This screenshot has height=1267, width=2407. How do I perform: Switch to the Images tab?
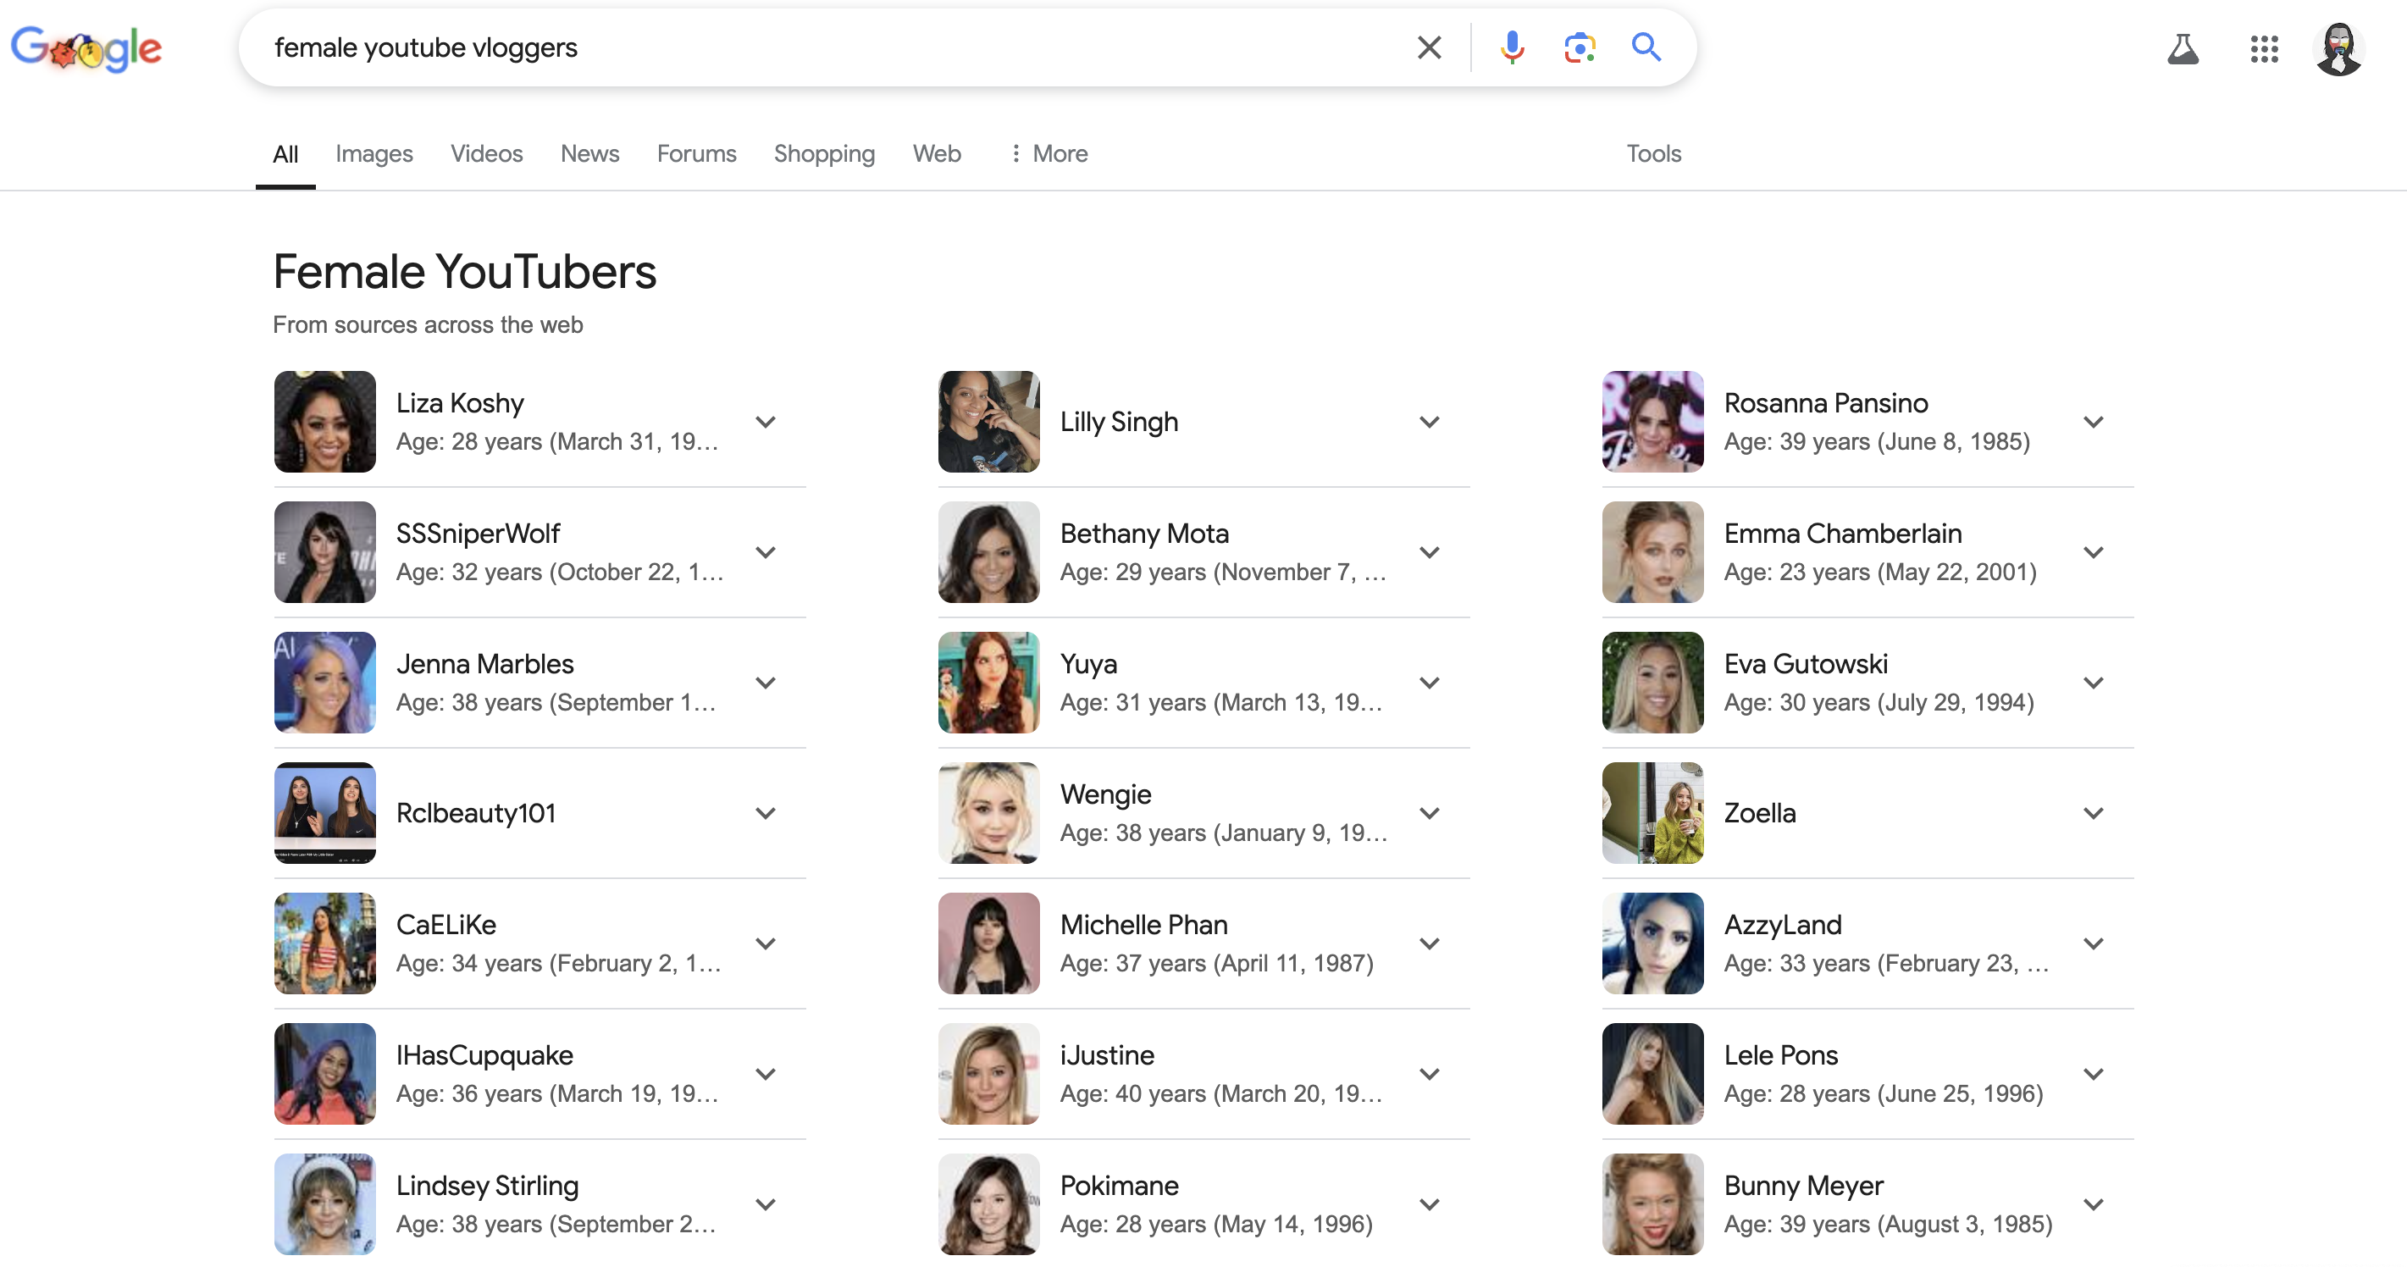373,153
